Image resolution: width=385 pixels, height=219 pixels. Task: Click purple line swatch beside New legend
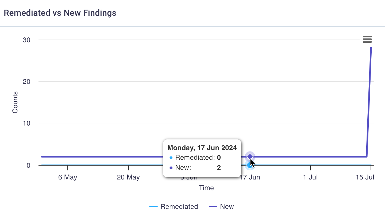tap(213, 207)
